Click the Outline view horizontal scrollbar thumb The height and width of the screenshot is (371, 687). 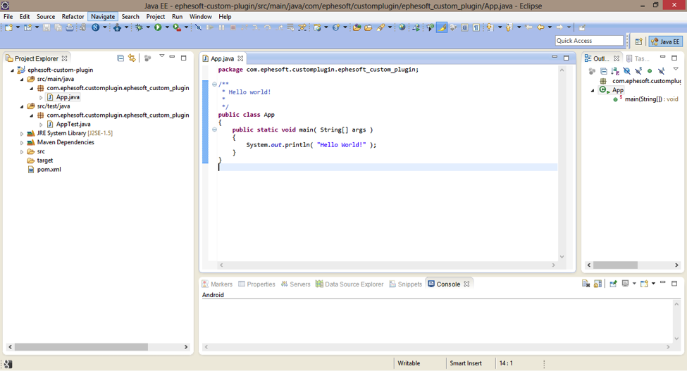[x=615, y=265]
